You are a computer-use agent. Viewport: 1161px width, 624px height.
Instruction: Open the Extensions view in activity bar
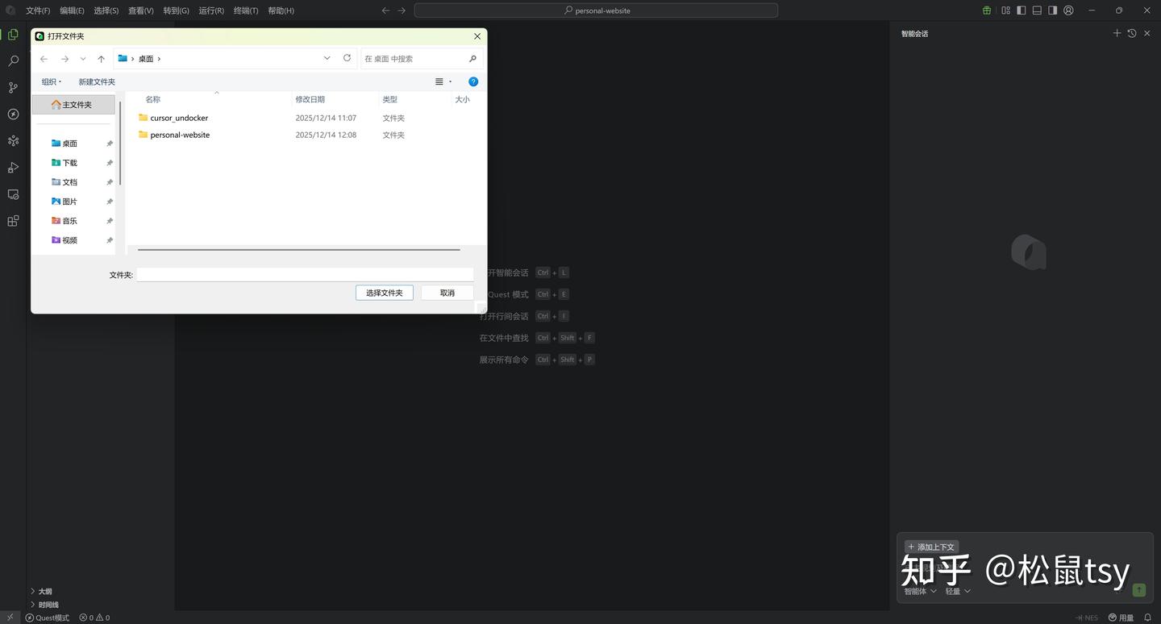(13, 221)
